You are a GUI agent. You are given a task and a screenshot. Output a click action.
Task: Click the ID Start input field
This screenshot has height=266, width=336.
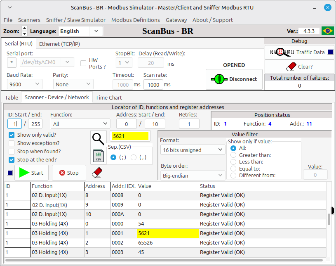14,124
